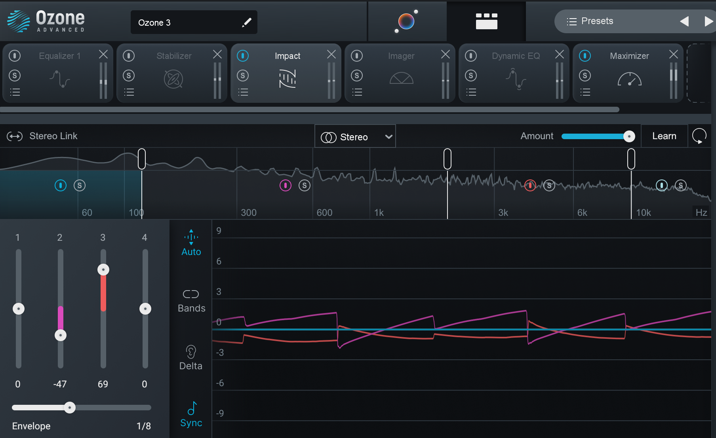Solo band 2 in spectrum
The width and height of the screenshot is (716, 438).
click(305, 185)
